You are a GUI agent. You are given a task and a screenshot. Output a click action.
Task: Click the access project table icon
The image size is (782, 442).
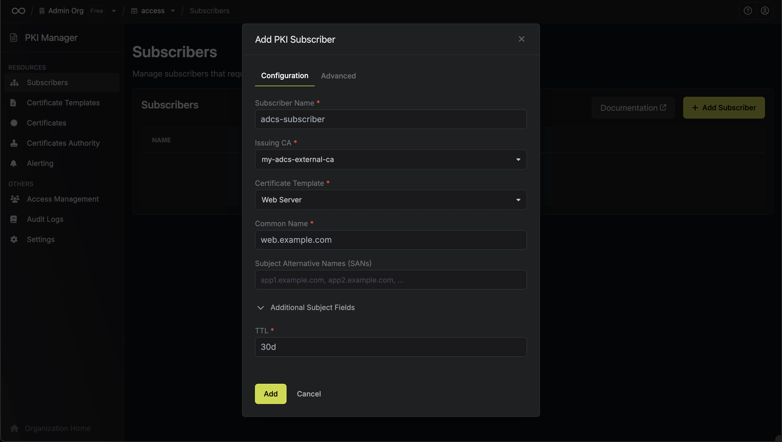[134, 11]
